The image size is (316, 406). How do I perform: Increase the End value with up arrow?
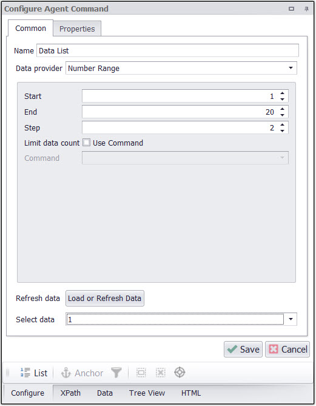pos(283,109)
